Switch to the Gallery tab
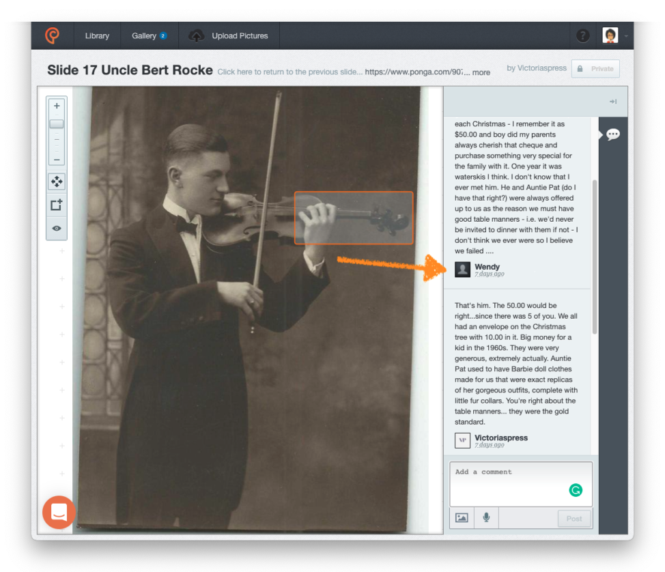This screenshot has width=665, height=572. [x=144, y=35]
